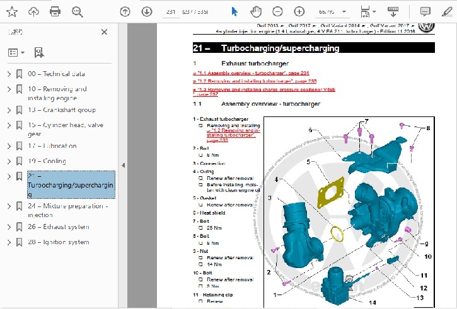Follow the 1.3 charge pressure positioner V465 link

tap(263, 92)
